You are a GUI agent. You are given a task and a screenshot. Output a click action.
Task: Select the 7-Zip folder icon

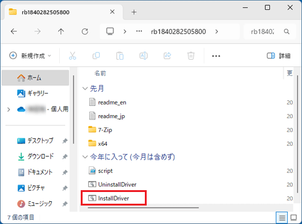92,129
